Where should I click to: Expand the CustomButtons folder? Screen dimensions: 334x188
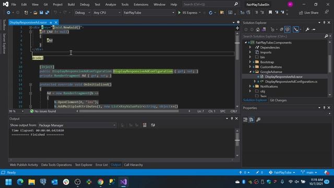tap(250, 67)
